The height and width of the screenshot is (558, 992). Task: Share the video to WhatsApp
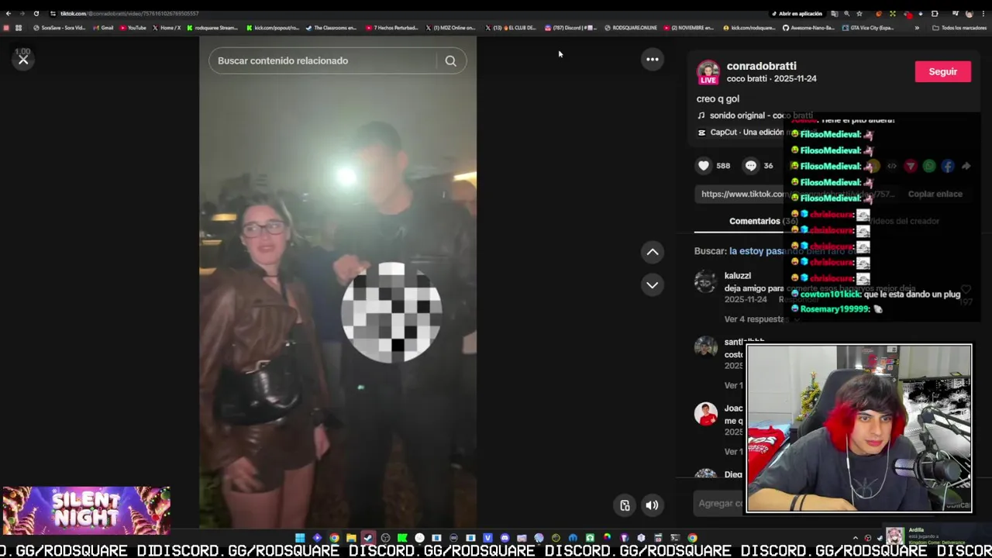(928, 166)
